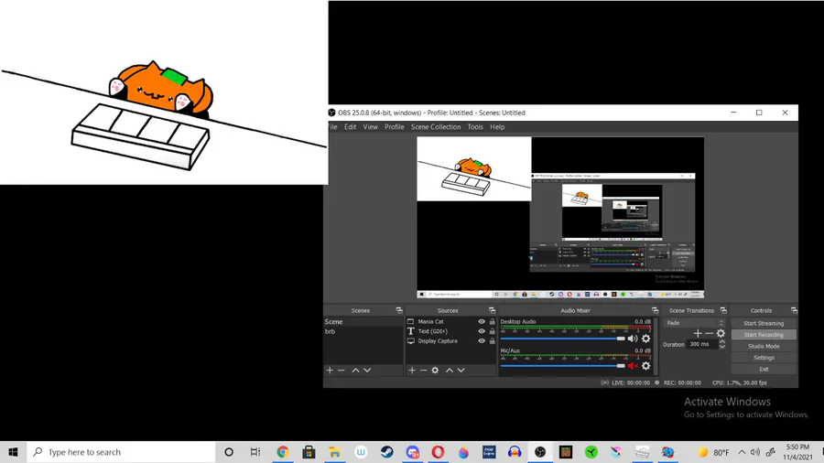Image resolution: width=824 pixels, height=463 pixels.
Task: Add a new source with plus icon
Action: pyautogui.click(x=412, y=370)
